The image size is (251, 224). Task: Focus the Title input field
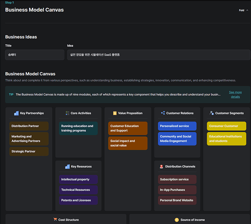tap(35, 55)
